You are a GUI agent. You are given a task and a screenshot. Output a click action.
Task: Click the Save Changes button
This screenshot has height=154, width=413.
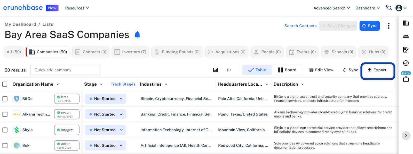[x=338, y=26]
